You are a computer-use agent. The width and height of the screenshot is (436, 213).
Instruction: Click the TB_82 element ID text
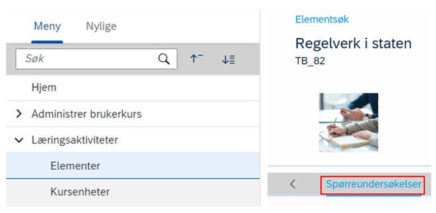310,61
